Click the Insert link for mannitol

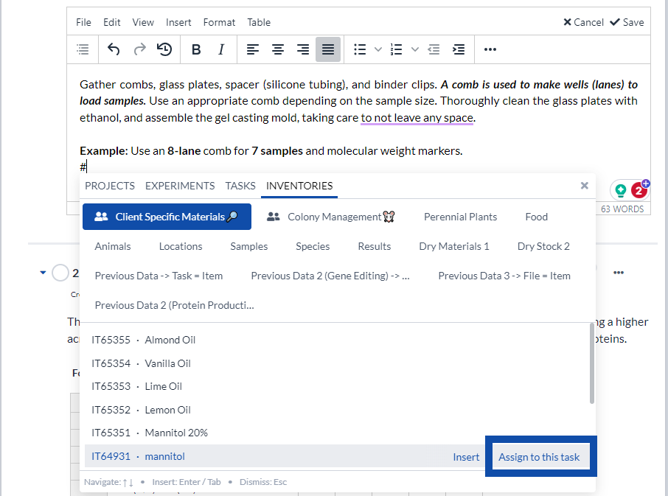click(466, 457)
